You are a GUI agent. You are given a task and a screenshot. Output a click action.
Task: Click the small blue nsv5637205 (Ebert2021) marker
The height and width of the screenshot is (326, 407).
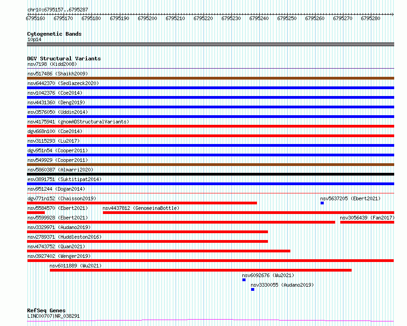pos(322,203)
